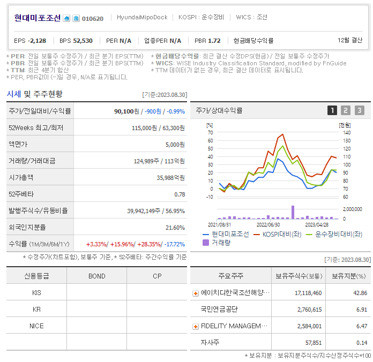Switch to chart tab 1
Image resolution: width=373 pixels, height=362 pixels.
click(x=332, y=110)
